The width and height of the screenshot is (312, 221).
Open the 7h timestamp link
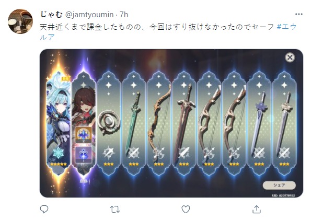click(124, 15)
